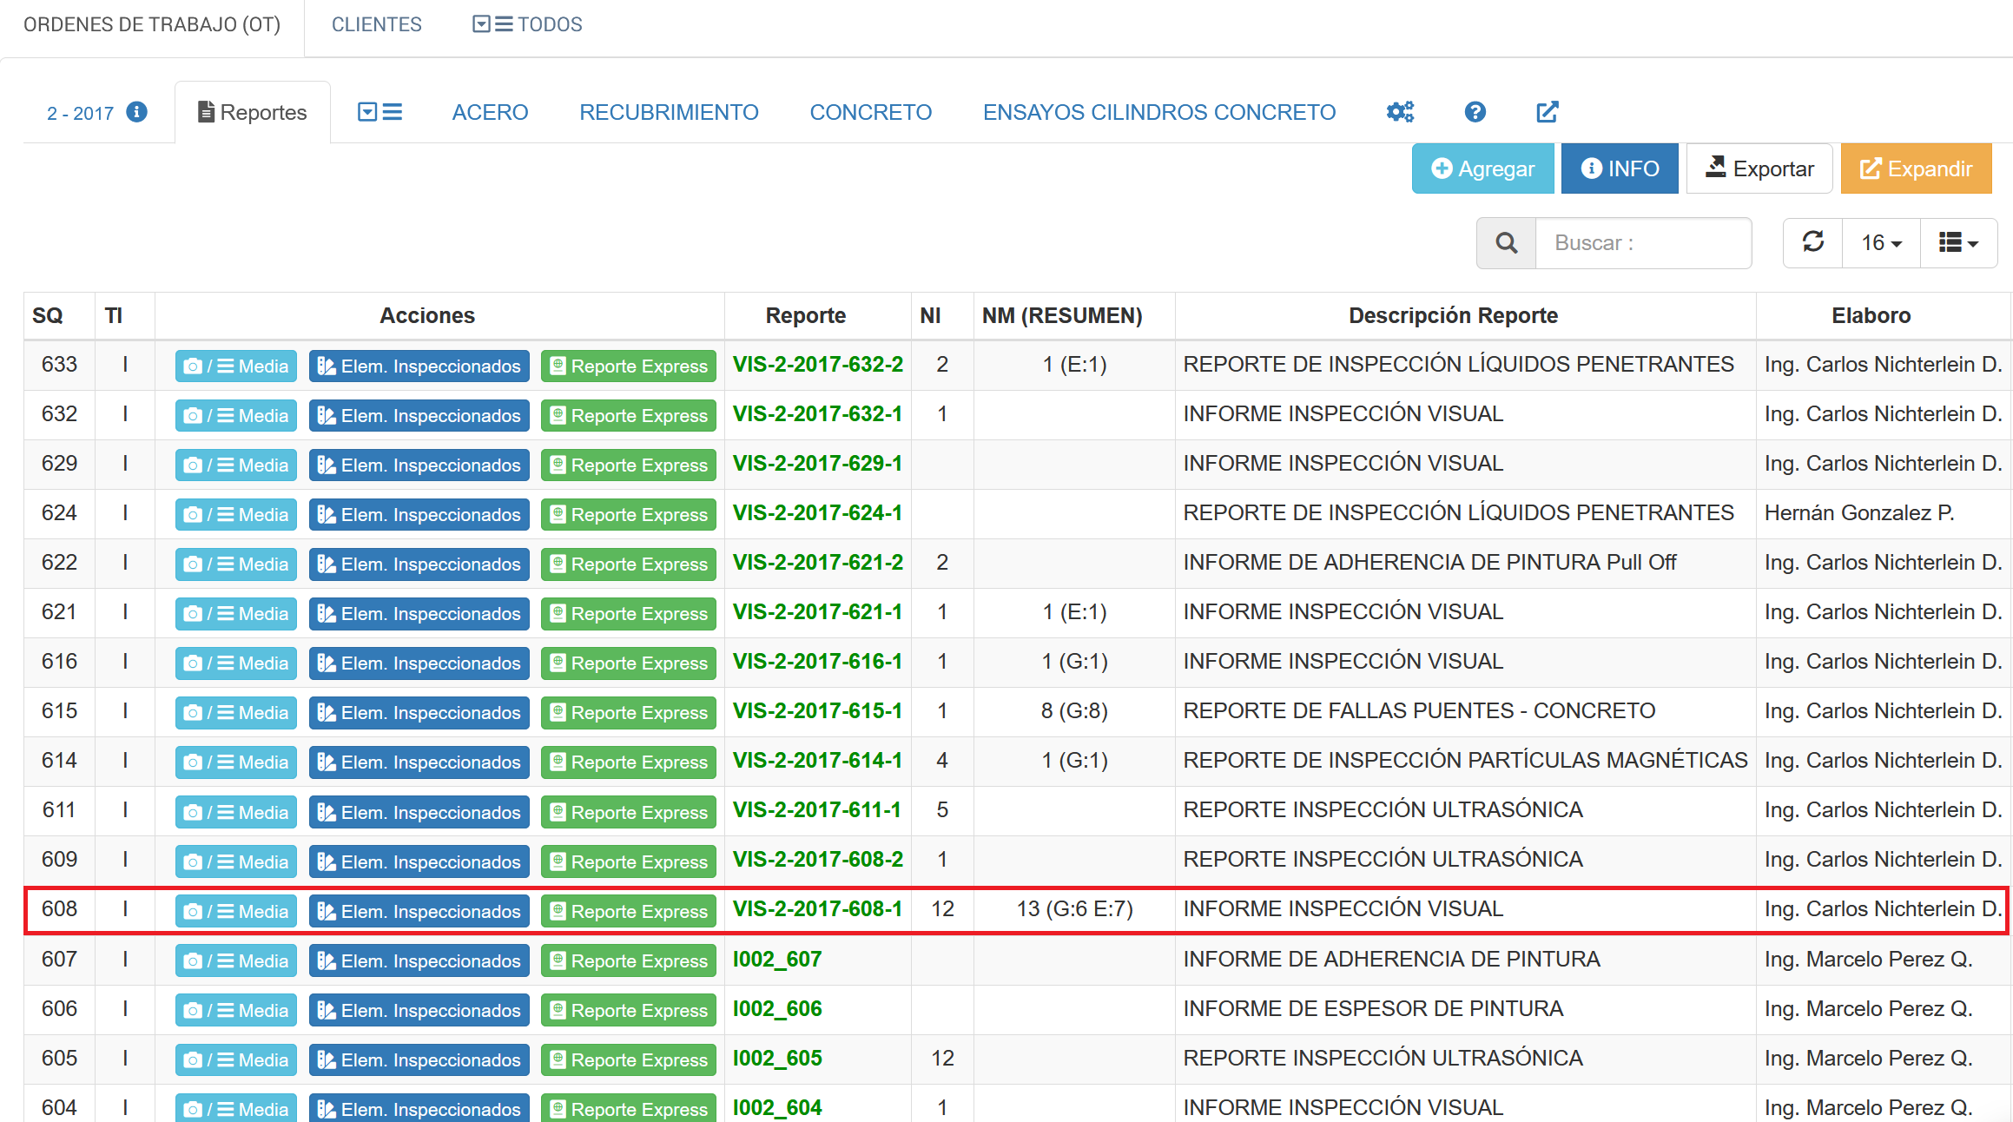The width and height of the screenshot is (2013, 1122).
Task: Open the settings gears icon
Action: point(1399,112)
